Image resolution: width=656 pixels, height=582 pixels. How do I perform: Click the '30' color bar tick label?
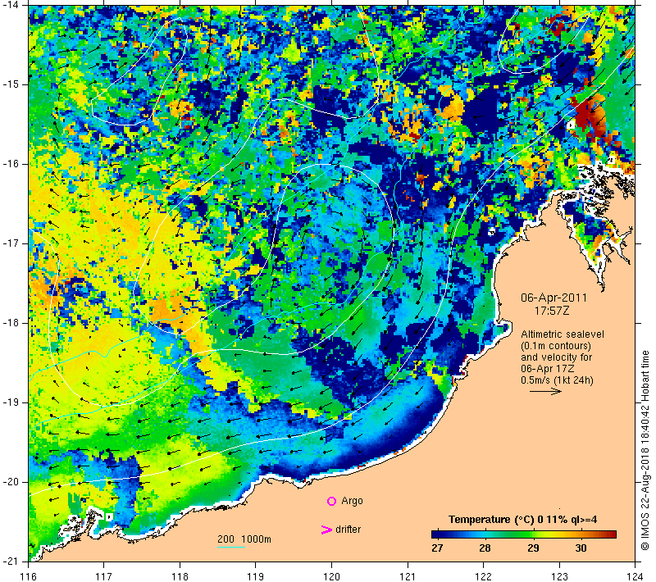[581, 548]
